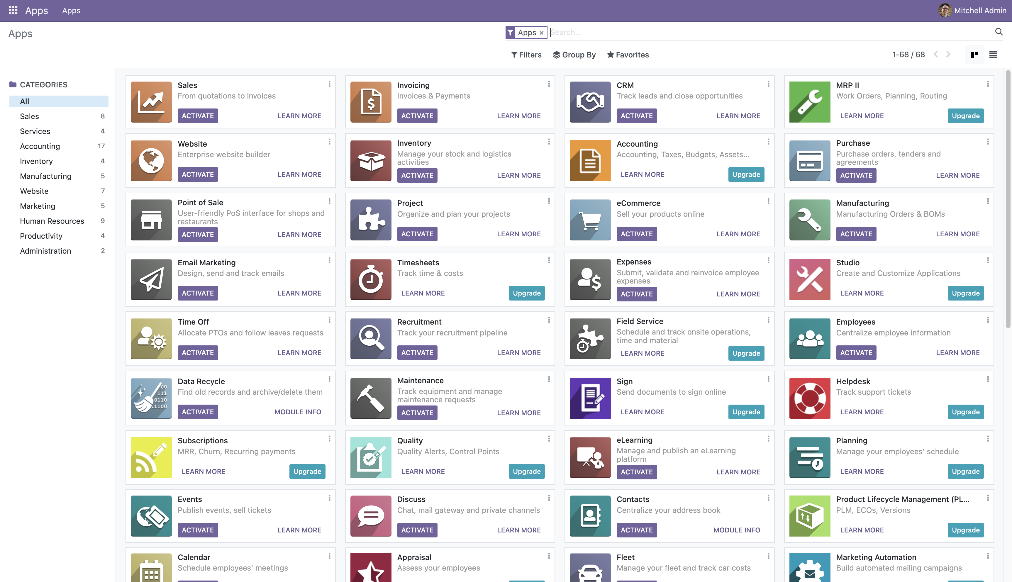Screen dimensions: 1012x582
Task: Open Learn More for Website app
Action: [x=299, y=174]
